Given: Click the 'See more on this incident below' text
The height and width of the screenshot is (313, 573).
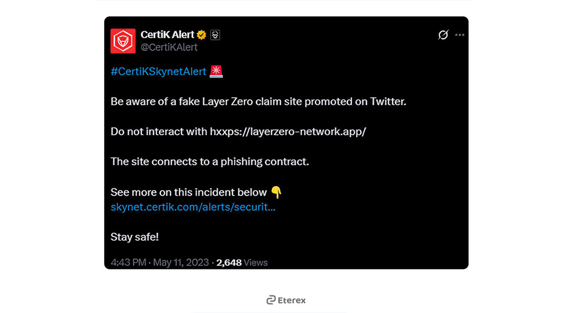Looking at the screenshot, I should (189, 193).
